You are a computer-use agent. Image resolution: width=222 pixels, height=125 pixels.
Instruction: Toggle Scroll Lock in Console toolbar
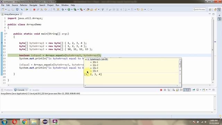pyautogui.click(x=177, y=90)
